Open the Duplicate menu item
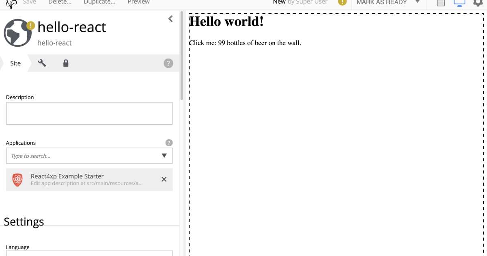The width and height of the screenshot is (487, 256). point(99,2)
